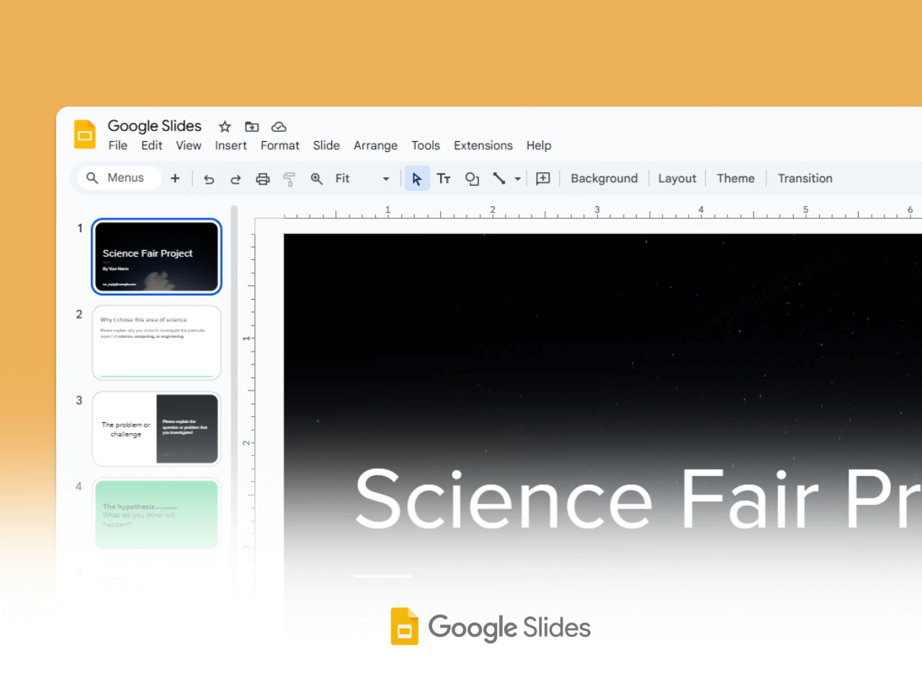Image resolution: width=922 pixels, height=683 pixels.
Task: Select slide 3 thumbnail in the filmstrip
Action: pyautogui.click(x=156, y=427)
